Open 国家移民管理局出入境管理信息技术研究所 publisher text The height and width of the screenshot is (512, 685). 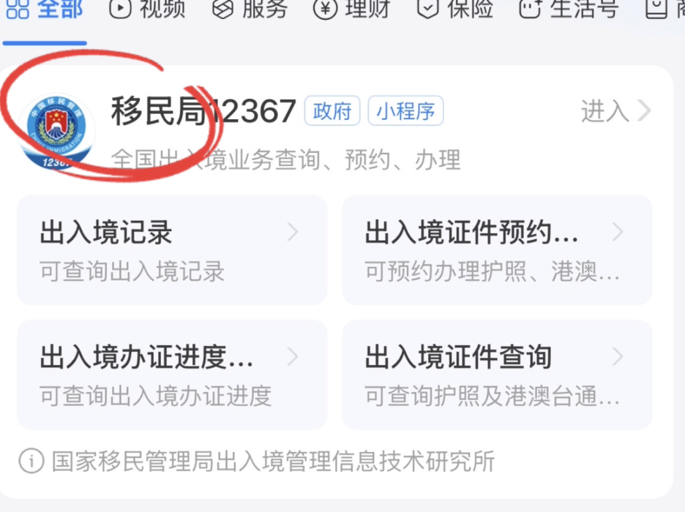click(x=274, y=461)
